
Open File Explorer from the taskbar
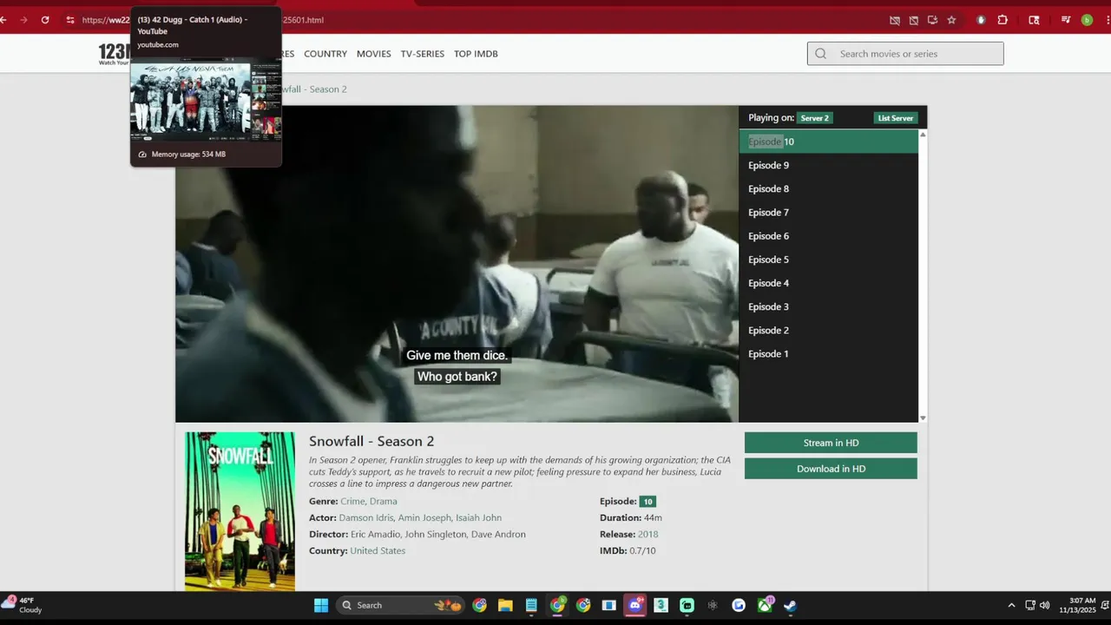pyautogui.click(x=505, y=605)
